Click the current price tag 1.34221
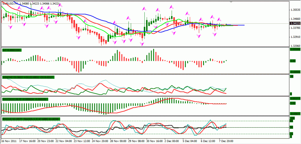Screen dimensions: 301x144 (295, 23)
